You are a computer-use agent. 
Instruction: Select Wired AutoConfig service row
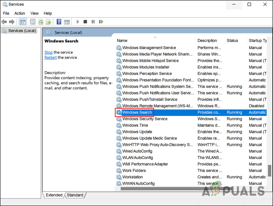(191, 151)
